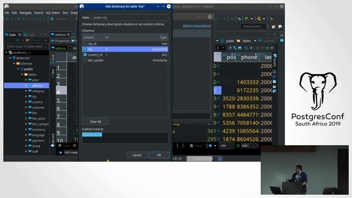
Task: Switch to the Data navigator tab
Action: [x=12, y=35]
